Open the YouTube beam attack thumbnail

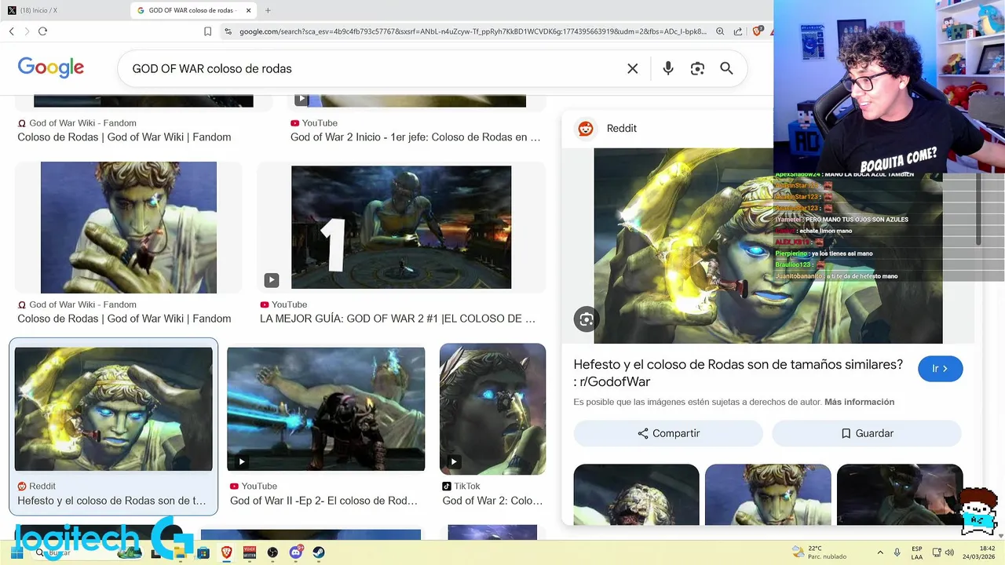[x=326, y=409]
